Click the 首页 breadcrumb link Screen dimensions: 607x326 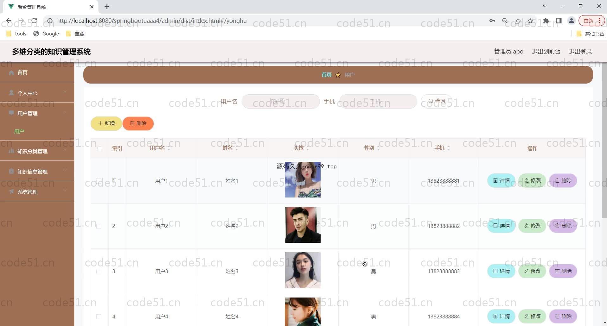click(x=326, y=75)
